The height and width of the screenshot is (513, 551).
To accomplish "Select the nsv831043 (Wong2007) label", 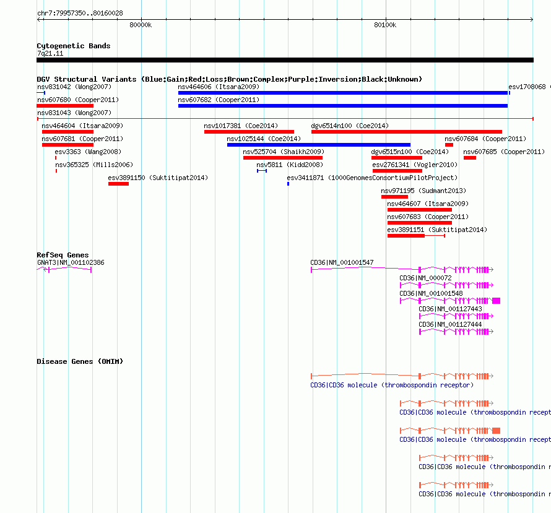I will coord(74,113).
